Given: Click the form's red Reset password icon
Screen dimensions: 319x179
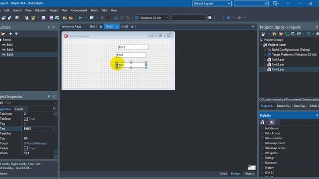Looking at the screenshot, I should click(66, 36).
